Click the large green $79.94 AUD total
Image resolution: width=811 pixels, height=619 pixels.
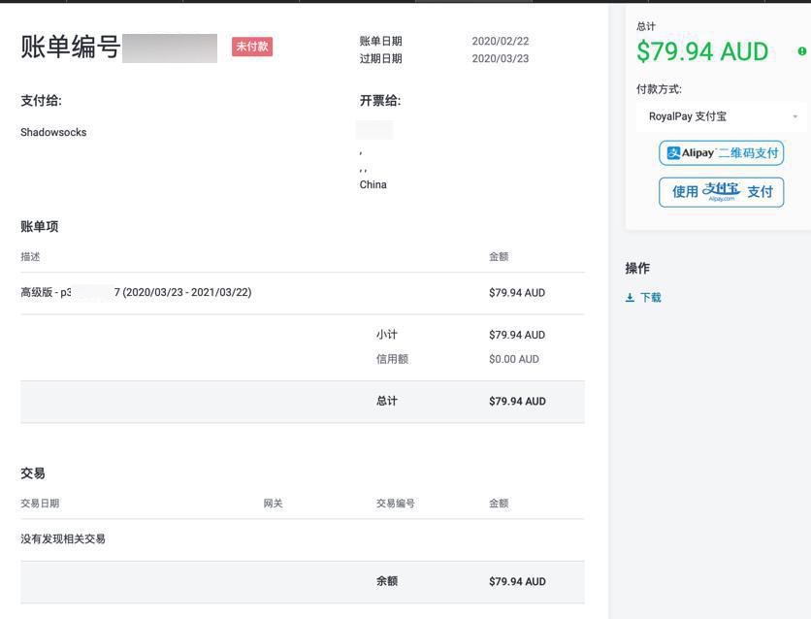(702, 51)
